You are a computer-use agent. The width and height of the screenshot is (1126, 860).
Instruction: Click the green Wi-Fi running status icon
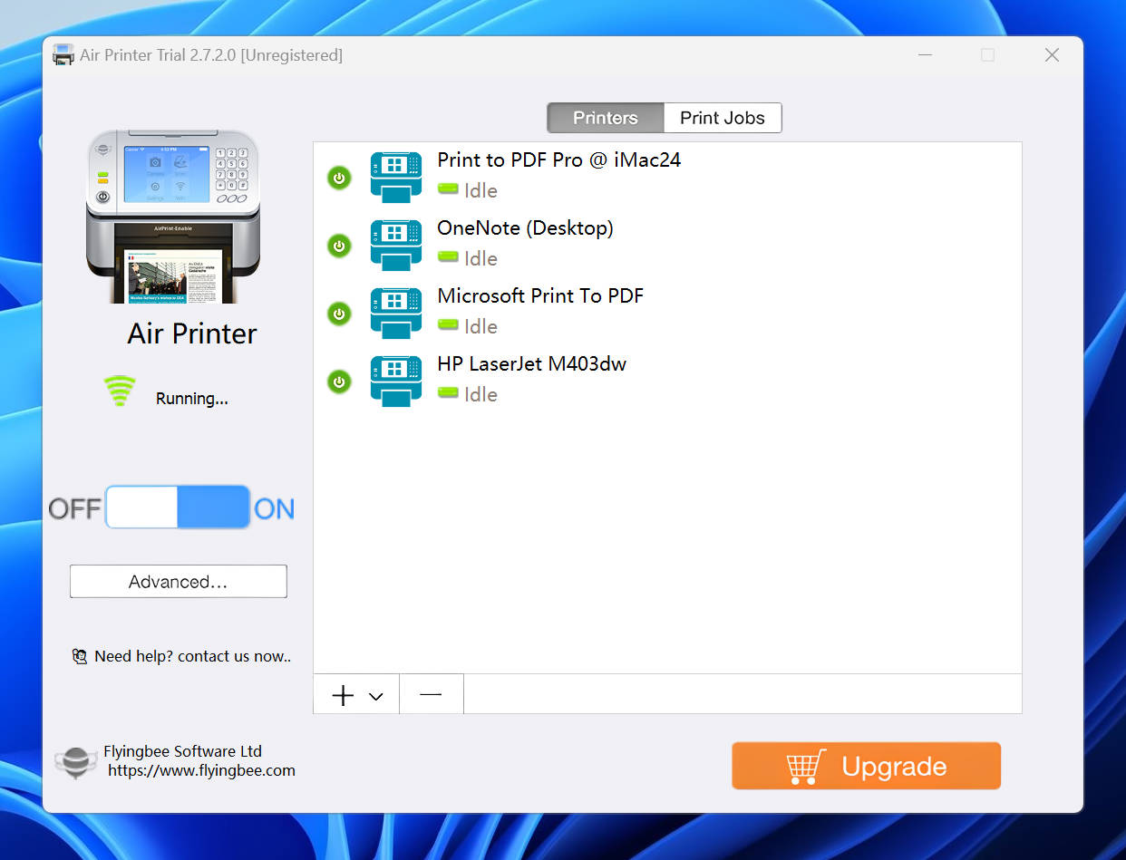click(x=120, y=391)
